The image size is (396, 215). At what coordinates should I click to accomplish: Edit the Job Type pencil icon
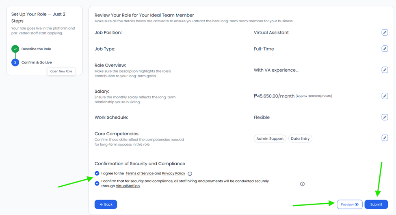(385, 49)
